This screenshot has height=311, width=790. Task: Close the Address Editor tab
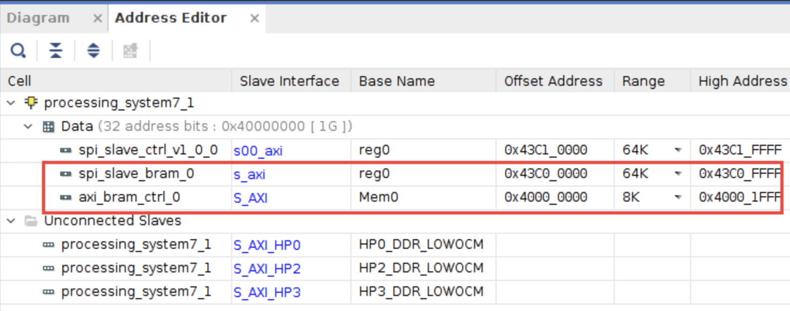(255, 18)
